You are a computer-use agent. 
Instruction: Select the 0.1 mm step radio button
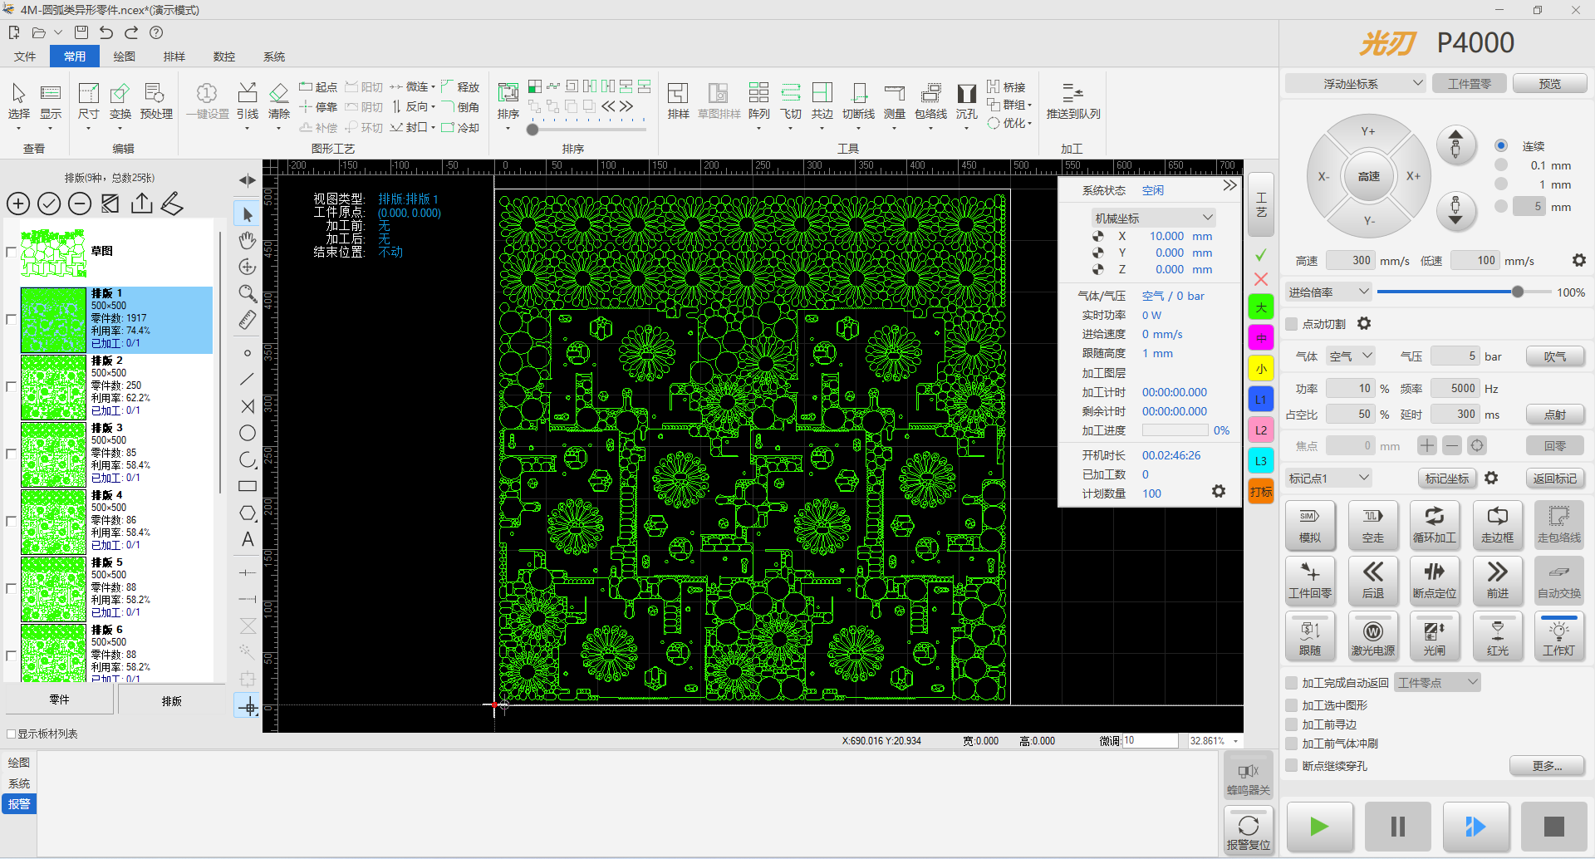click(1501, 165)
